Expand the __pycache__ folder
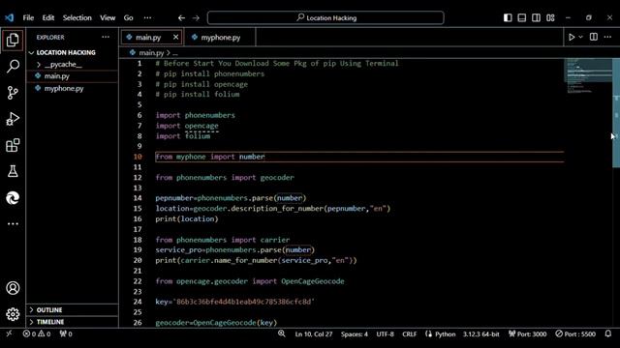This screenshot has width=620, height=348. tap(73, 64)
